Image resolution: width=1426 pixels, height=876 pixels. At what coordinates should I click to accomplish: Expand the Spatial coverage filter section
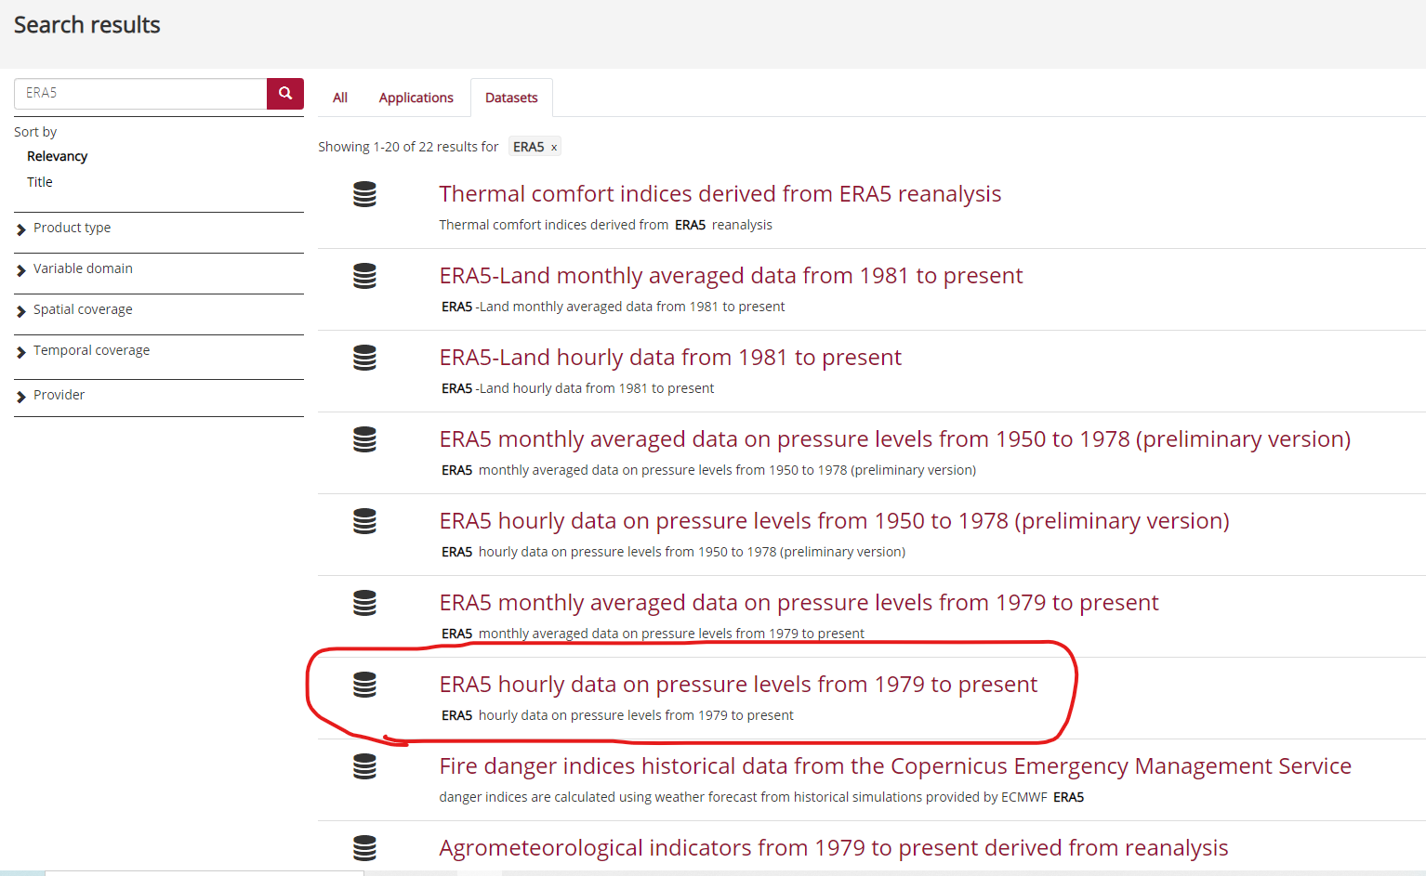pos(83,309)
